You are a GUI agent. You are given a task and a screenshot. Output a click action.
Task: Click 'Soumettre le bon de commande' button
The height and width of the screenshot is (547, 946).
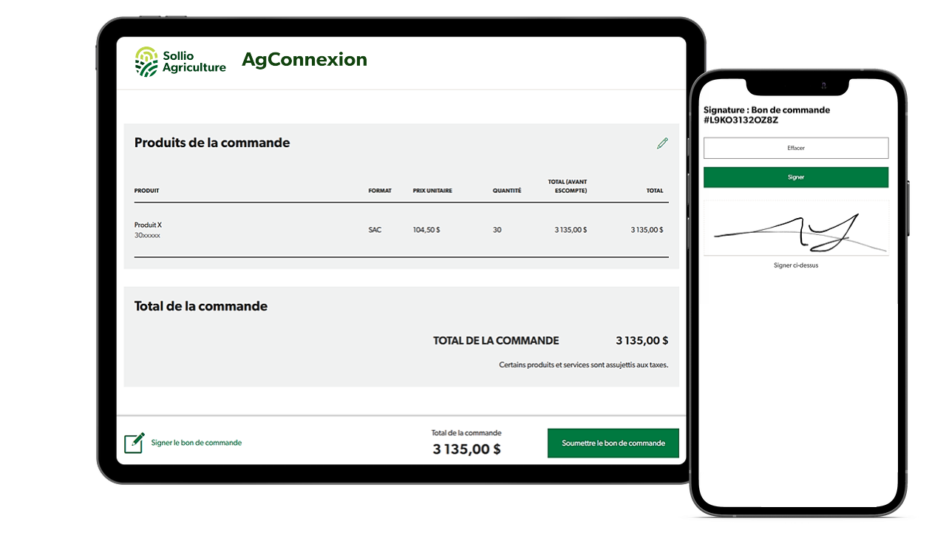coord(613,444)
